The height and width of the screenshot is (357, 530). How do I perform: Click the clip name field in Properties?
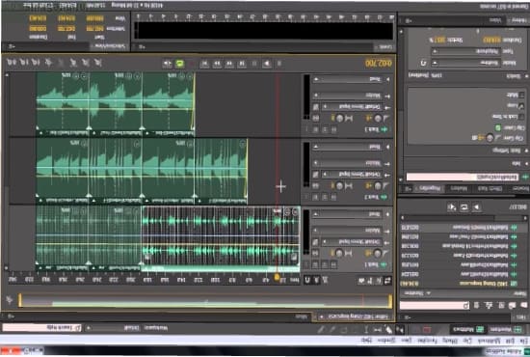(462, 177)
